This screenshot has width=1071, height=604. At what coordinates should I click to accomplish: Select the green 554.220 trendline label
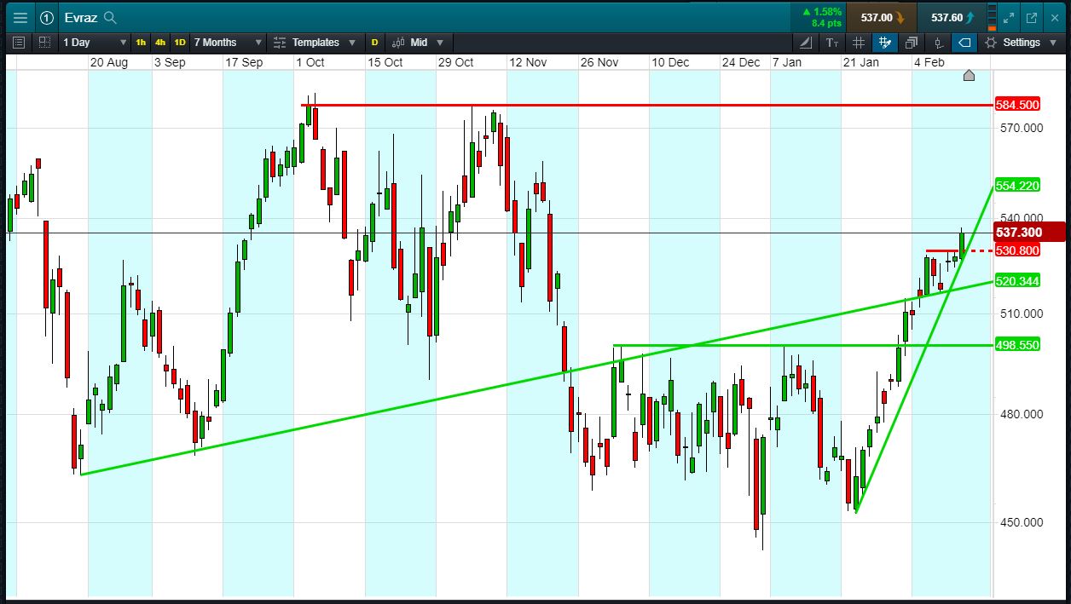tap(1017, 186)
